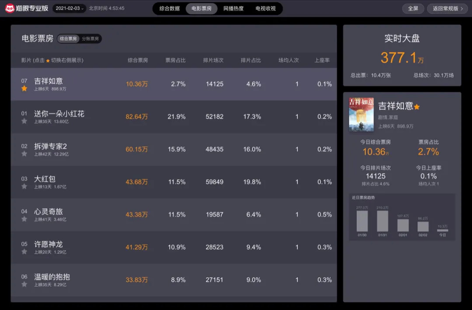Toggle star for 心灵奇旅 row

pyautogui.click(x=24, y=219)
